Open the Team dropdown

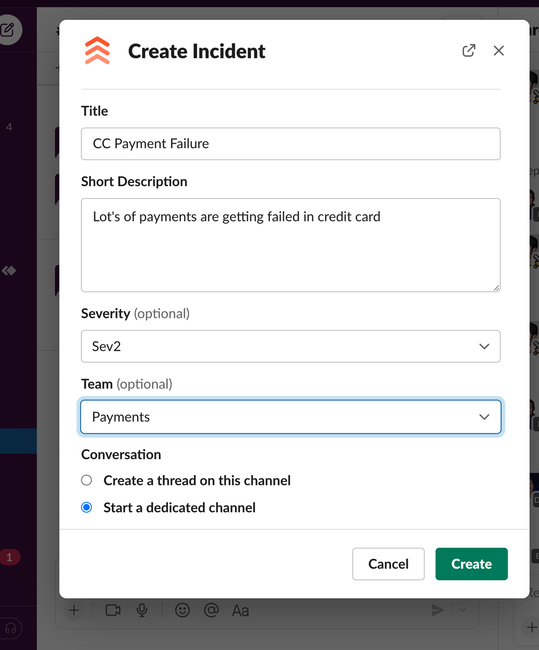pos(483,417)
